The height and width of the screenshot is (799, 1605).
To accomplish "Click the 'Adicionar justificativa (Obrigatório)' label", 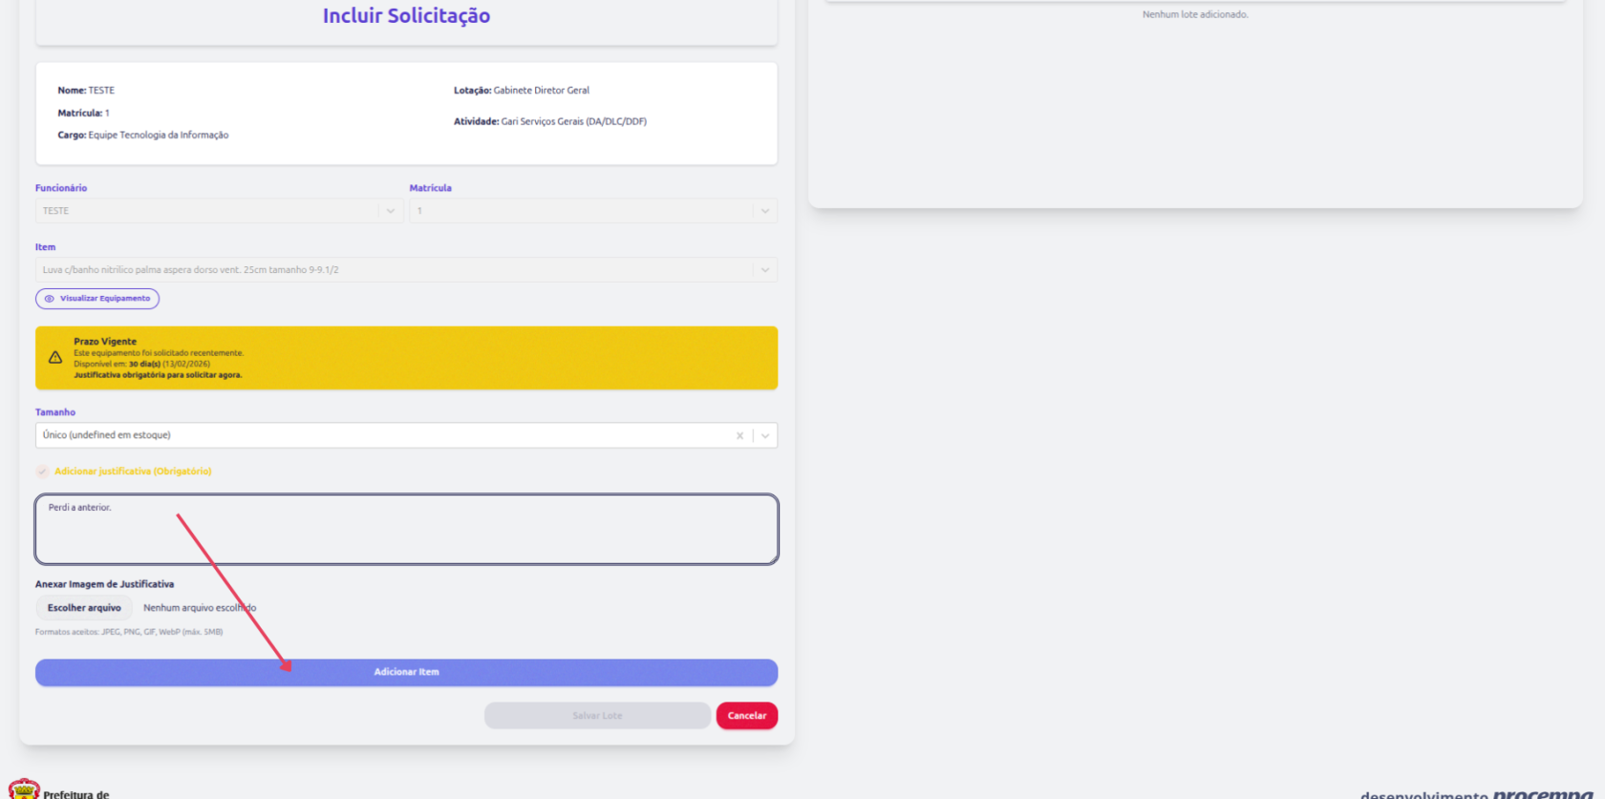I will (x=133, y=472).
